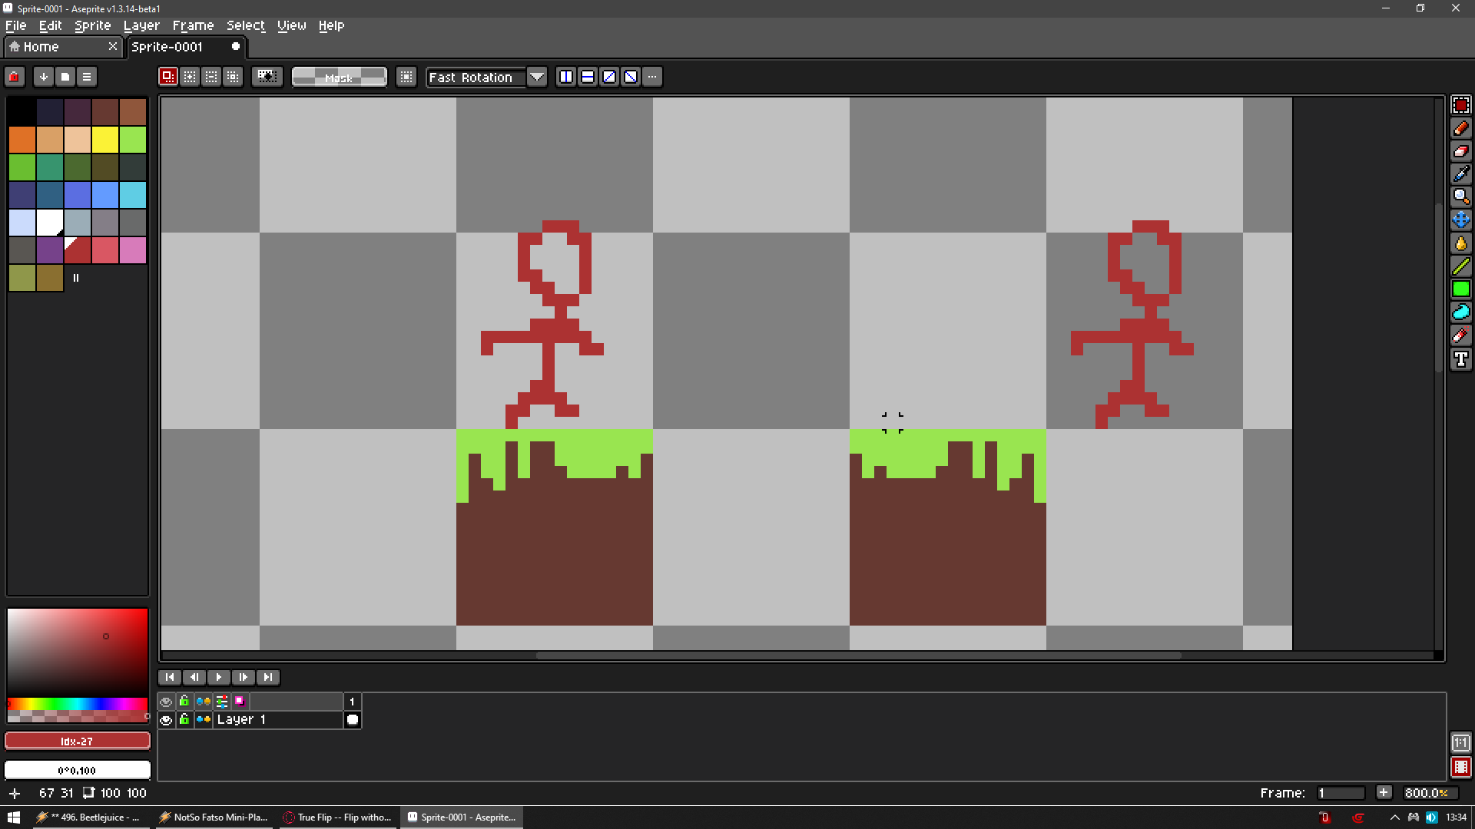Click the Idx-27 foreground color button
Screen dimensions: 1475x829
(77, 741)
